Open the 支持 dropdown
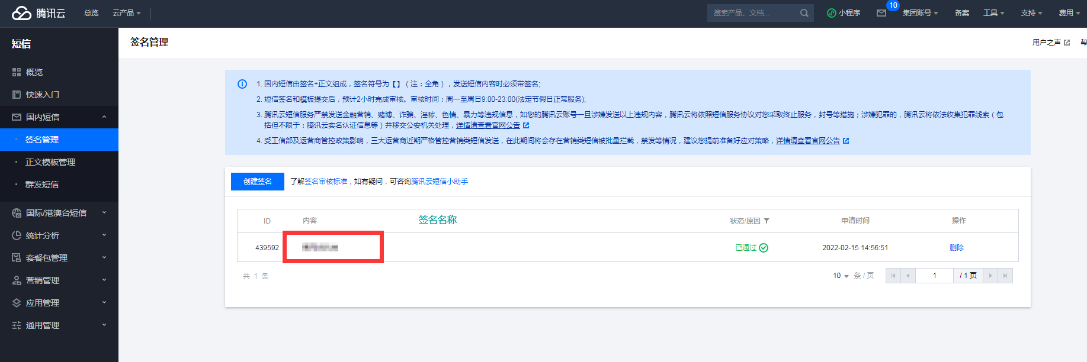This screenshot has width=1087, height=362. coord(1031,13)
